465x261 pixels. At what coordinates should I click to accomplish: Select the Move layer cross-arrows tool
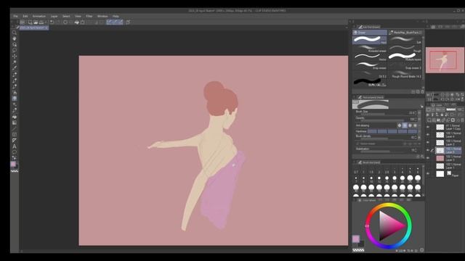pos(15,57)
